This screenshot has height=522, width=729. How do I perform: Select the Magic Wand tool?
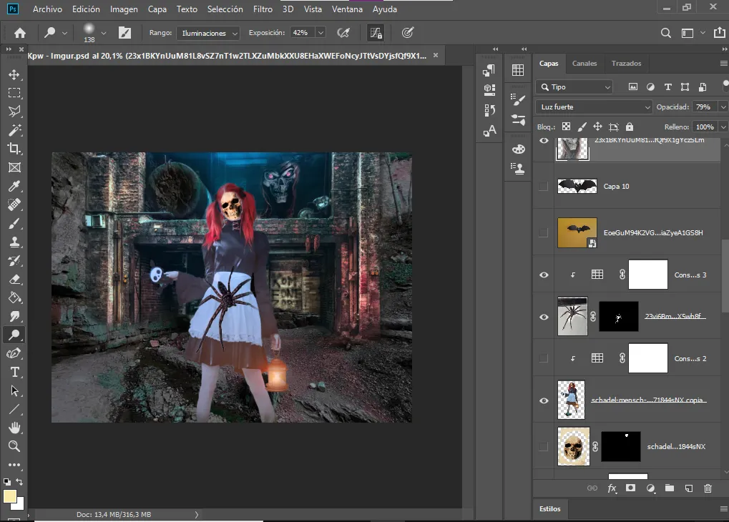click(x=14, y=130)
